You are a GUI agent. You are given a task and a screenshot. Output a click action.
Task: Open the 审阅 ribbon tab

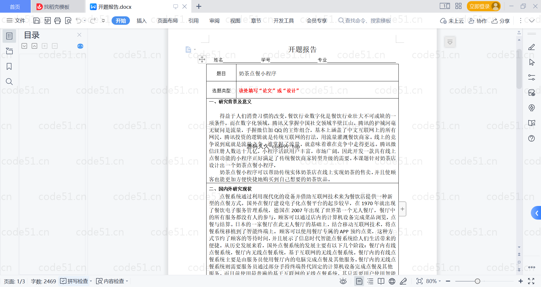coord(214,21)
